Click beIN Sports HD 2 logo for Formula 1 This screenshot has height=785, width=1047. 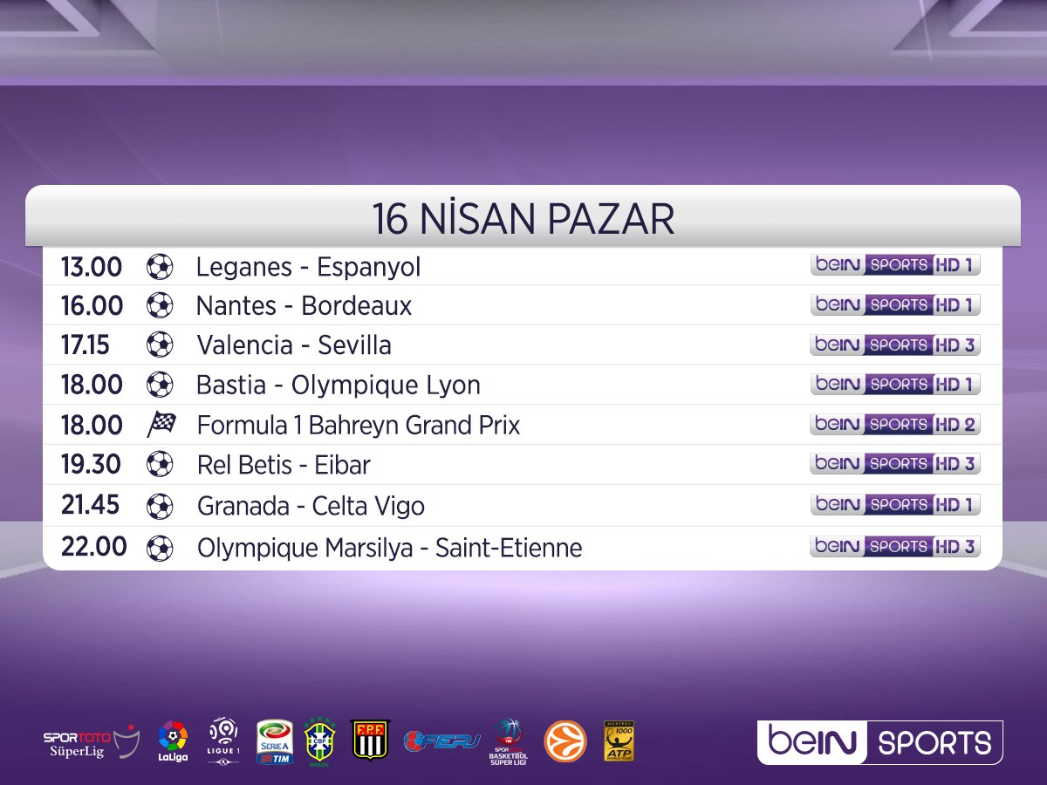pos(895,424)
